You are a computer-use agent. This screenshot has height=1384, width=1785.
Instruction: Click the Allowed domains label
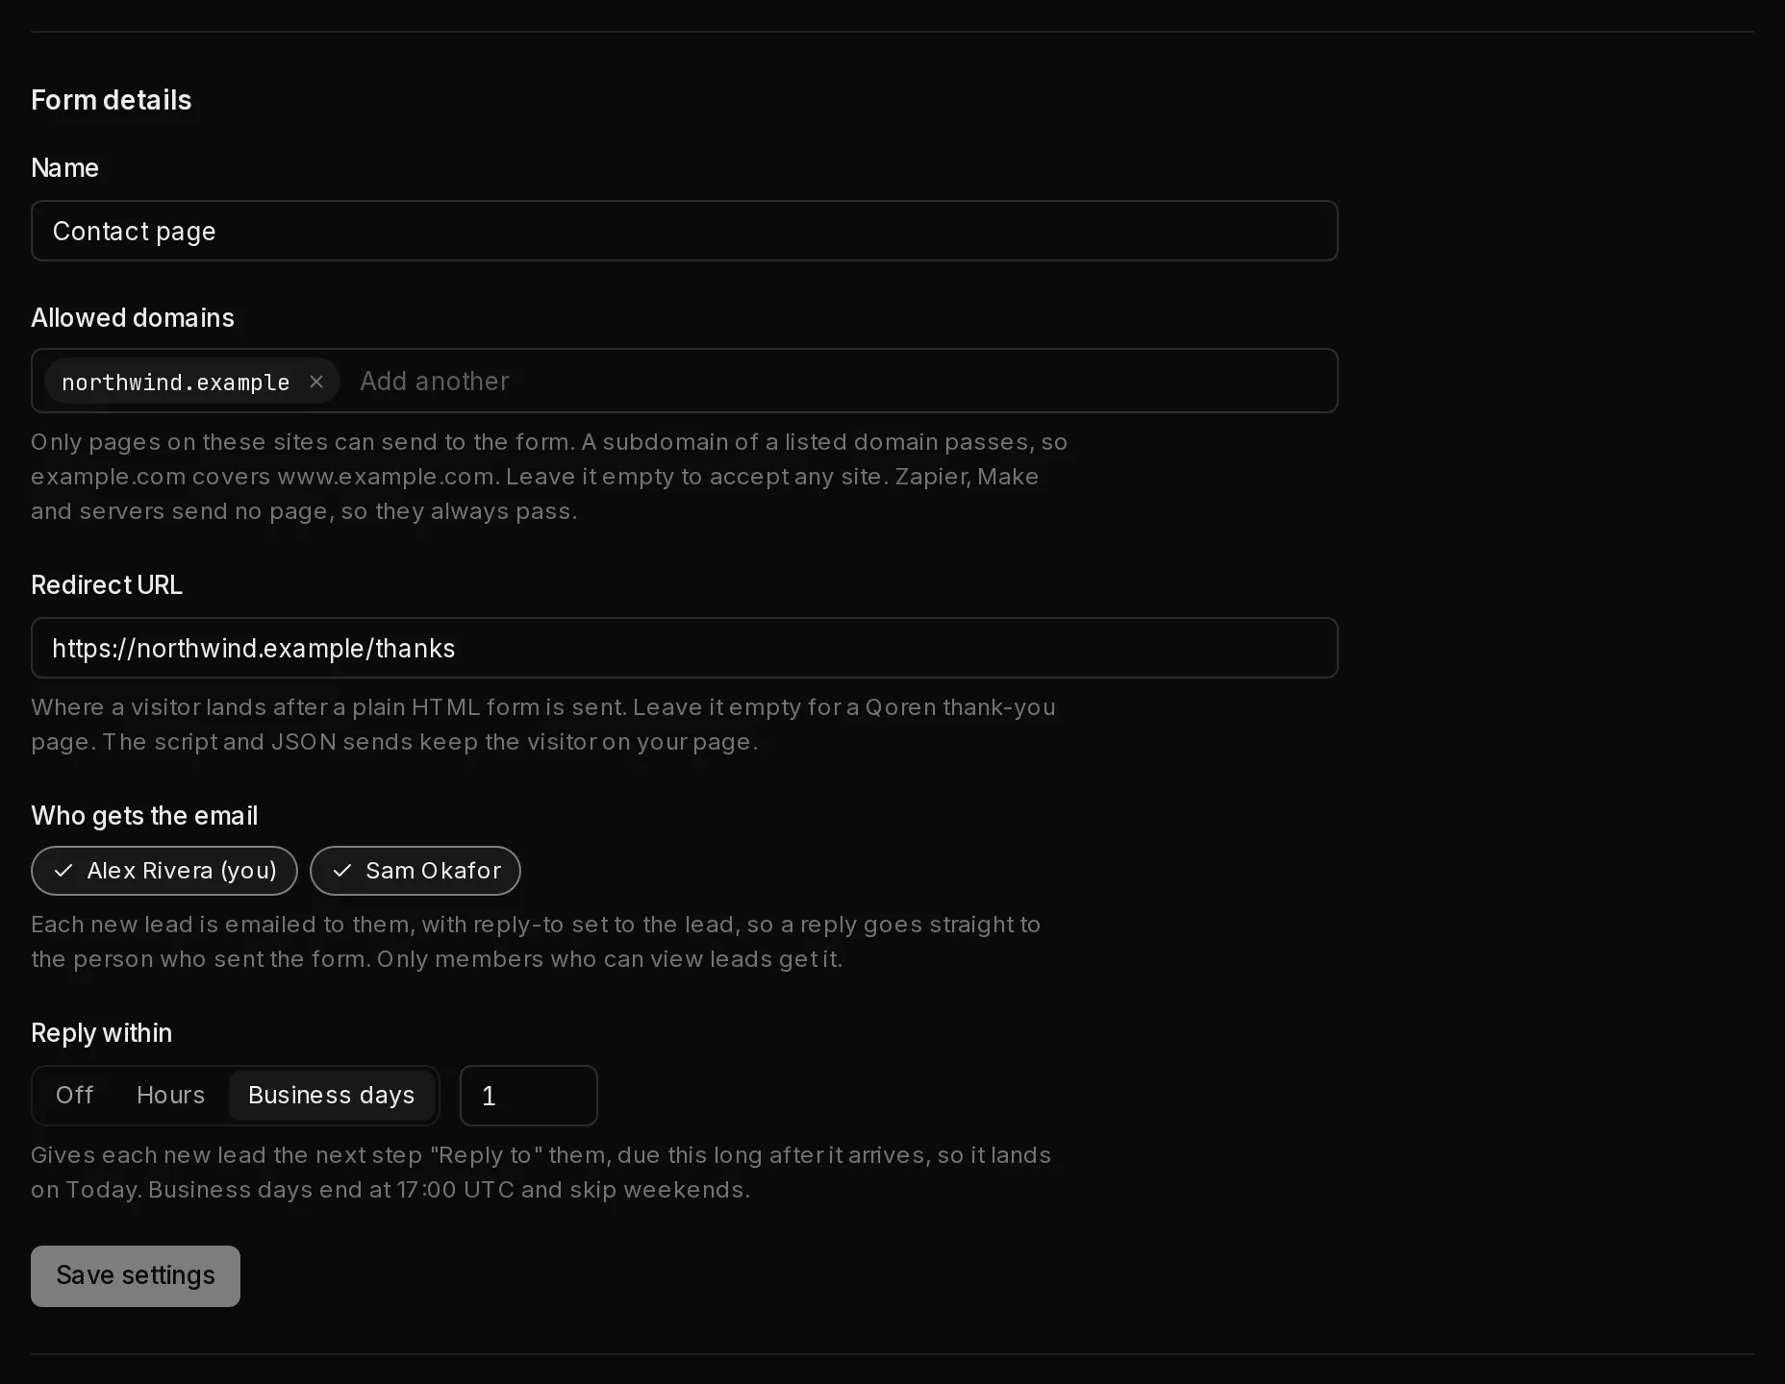click(x=133, y=318)
